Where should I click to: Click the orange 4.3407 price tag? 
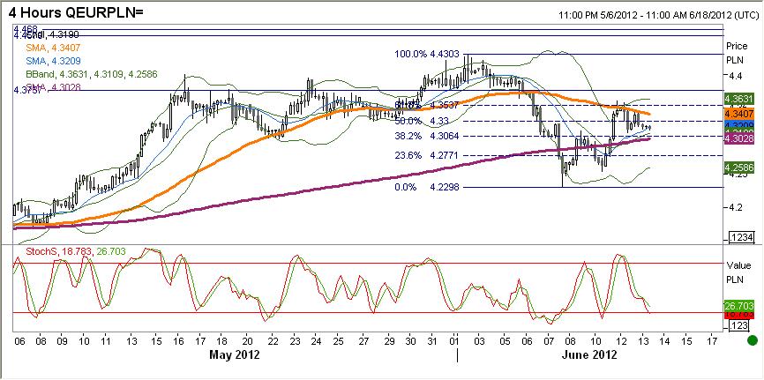(739, 114)
